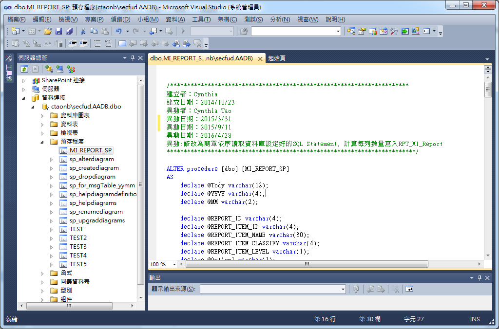
Task: Open Connect to Database from Server Explorer toolbar
Action: tap(49, 69)
